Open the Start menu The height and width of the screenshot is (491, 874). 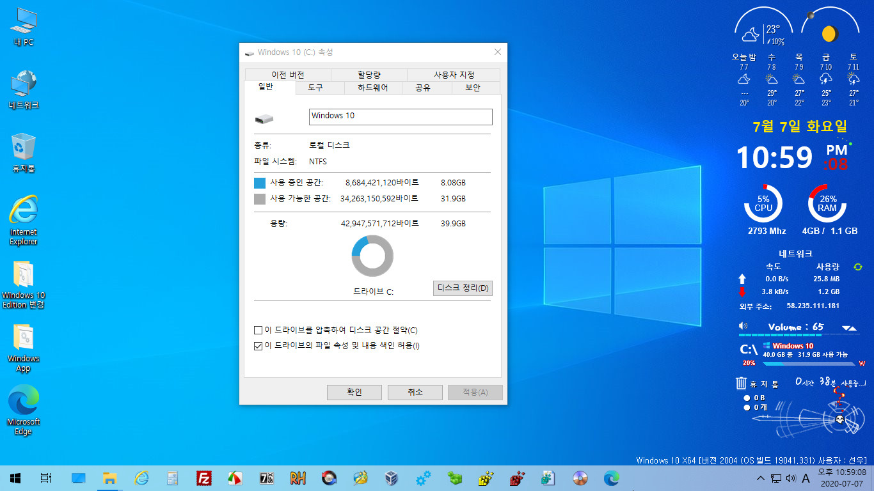15,478
